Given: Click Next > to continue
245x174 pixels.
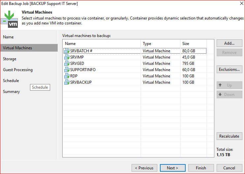Looking at the screenshot, I should point(172,168).
